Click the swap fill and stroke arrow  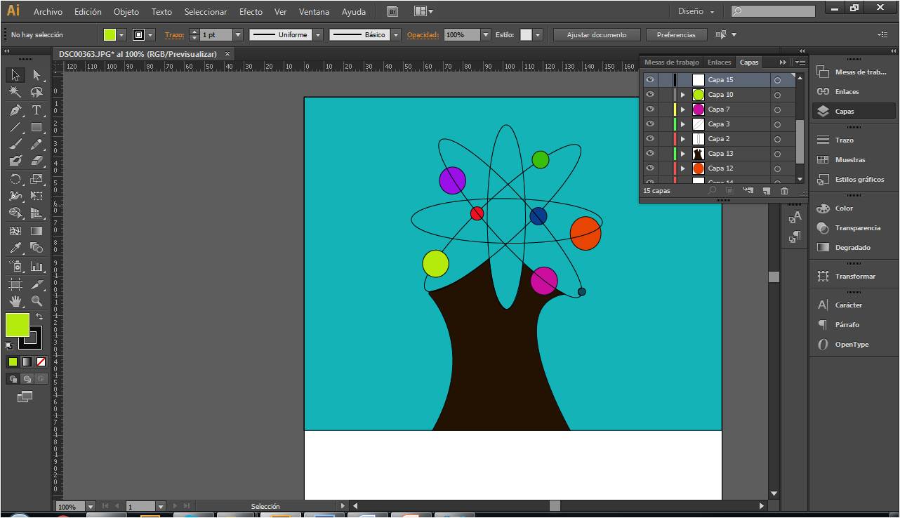coord(39,317)
